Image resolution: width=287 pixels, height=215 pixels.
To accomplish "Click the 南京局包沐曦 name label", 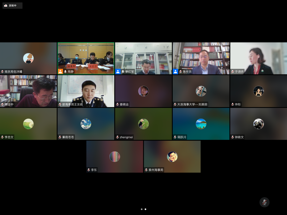I will (13, 71).
